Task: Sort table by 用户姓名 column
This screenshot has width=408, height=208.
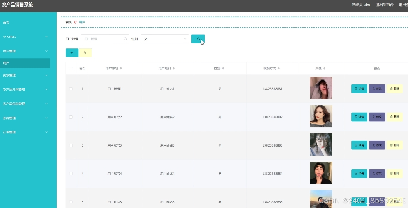Action: [173, 68]
